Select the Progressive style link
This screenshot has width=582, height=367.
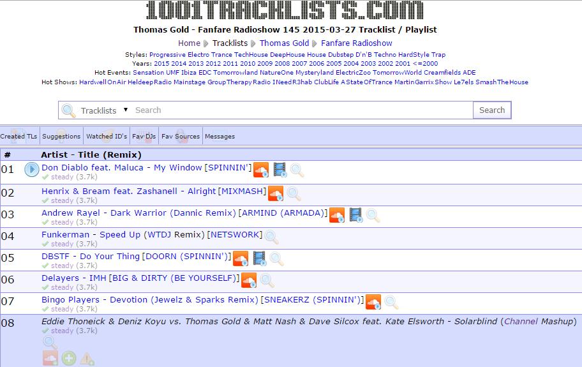tap(167, 54)
